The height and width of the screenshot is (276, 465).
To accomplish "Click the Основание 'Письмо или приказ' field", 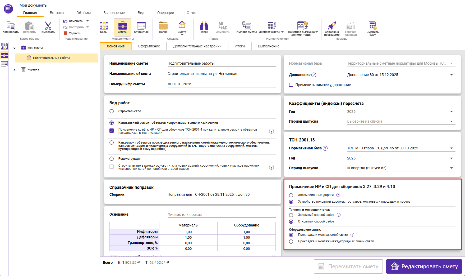I will 221,215.
